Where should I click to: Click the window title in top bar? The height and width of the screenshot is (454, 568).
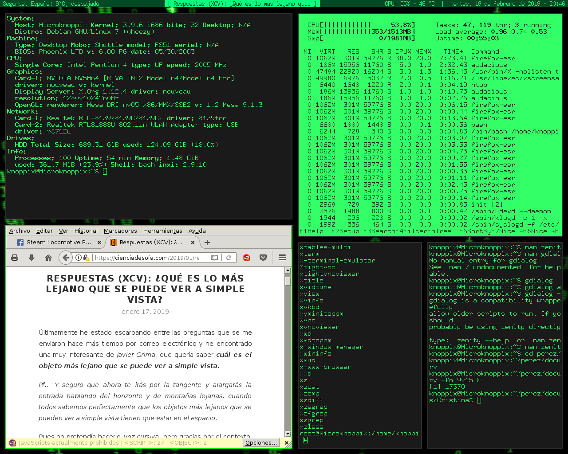click(x=243, y=4)
